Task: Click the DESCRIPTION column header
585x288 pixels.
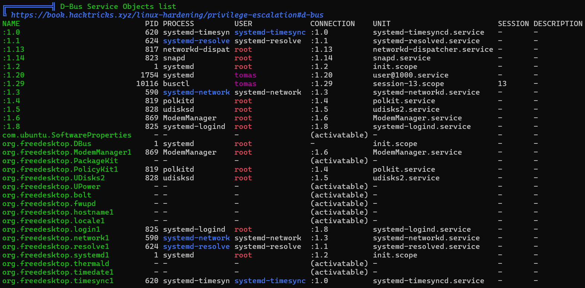Action: click(x=558, y=23)
